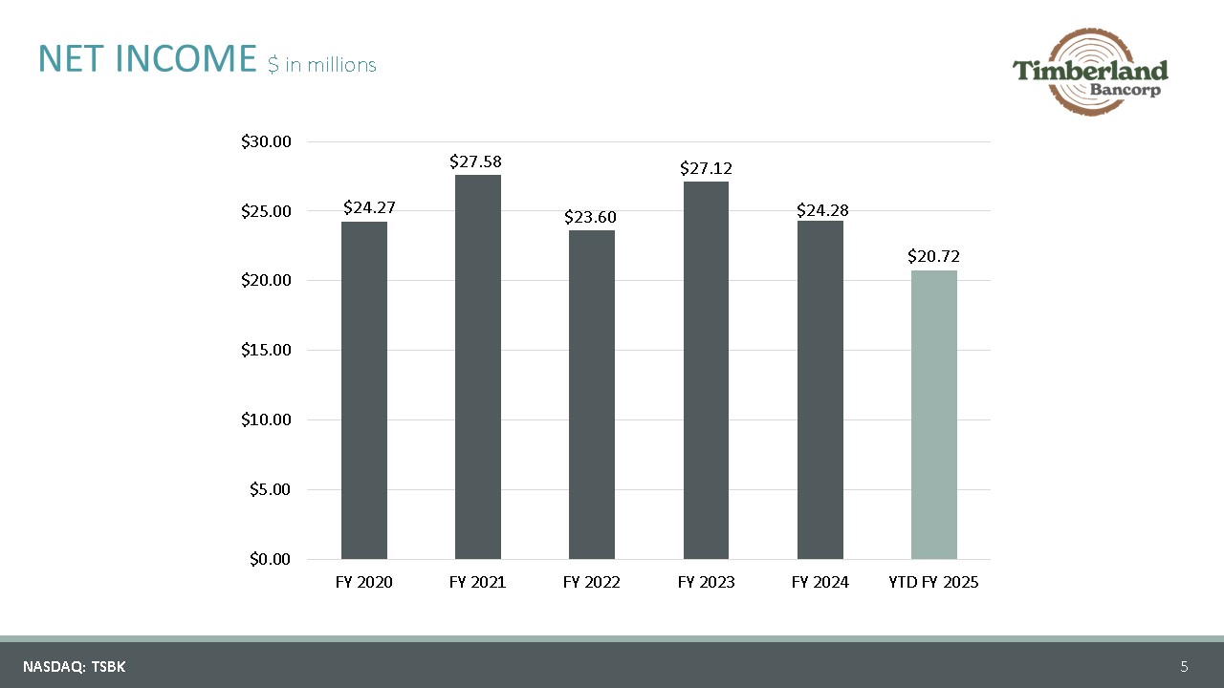Click the $24.27 value label

click(x=369, y=206)
